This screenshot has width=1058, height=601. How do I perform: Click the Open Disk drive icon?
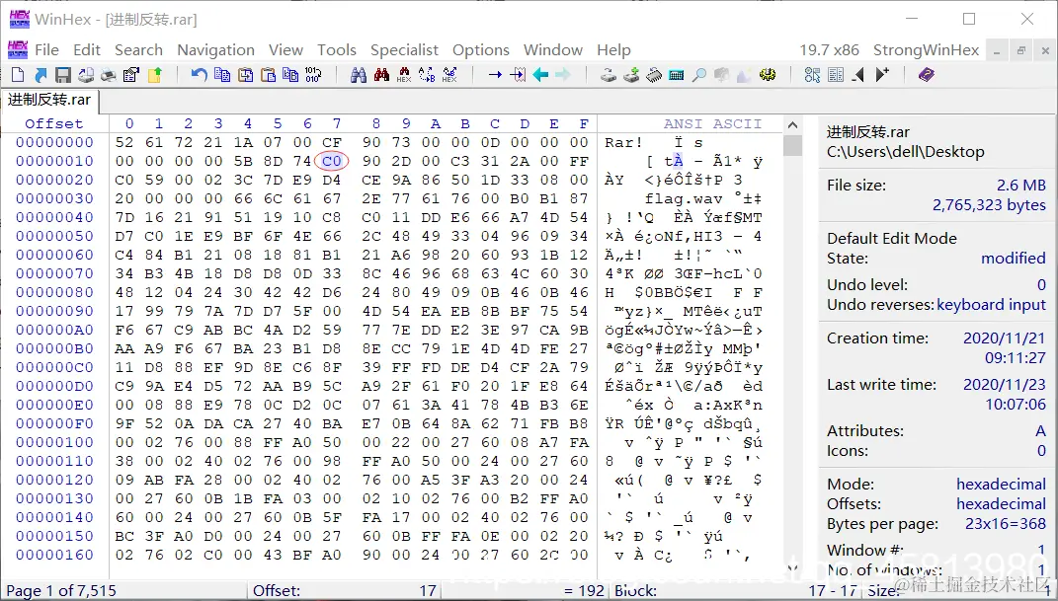[x=608, y=75]
